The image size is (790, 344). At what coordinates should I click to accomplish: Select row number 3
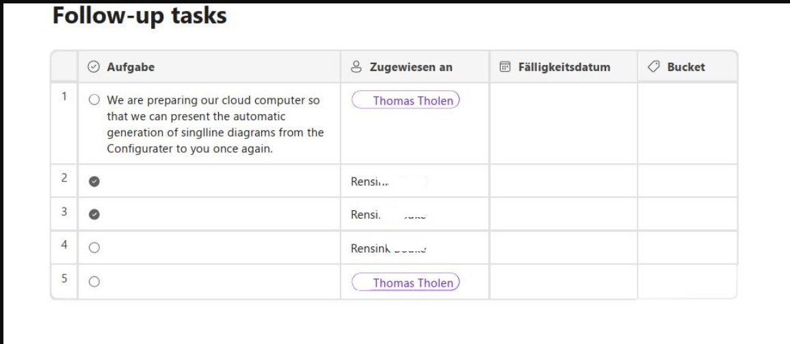click(64, 213)
